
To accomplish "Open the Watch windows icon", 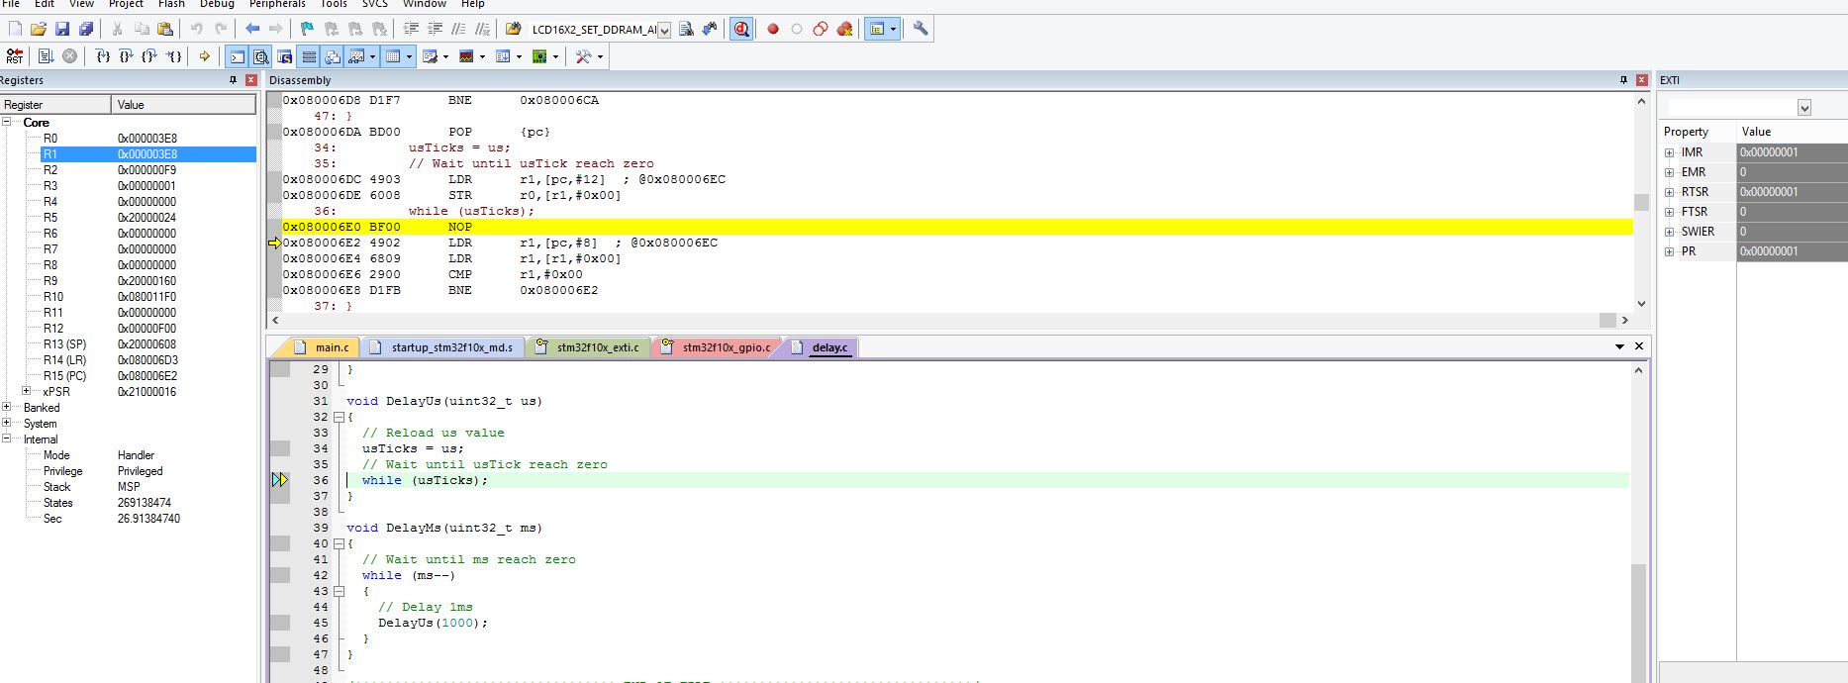I will [357, 56].
